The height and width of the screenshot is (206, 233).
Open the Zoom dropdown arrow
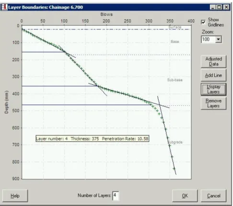click(219, 39)
